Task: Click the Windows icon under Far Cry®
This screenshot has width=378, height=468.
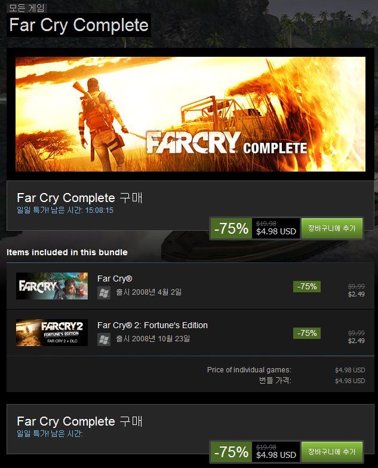Action: coord(104,293)
